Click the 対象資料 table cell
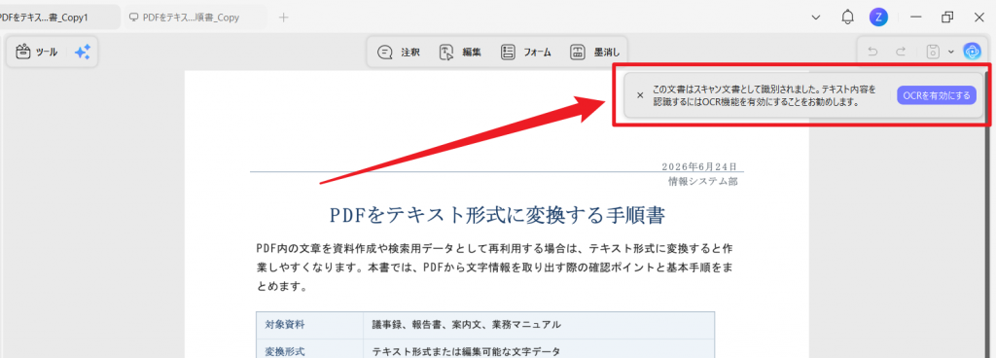This screenshot has width=996, height=358. click(x=309, y=325)
